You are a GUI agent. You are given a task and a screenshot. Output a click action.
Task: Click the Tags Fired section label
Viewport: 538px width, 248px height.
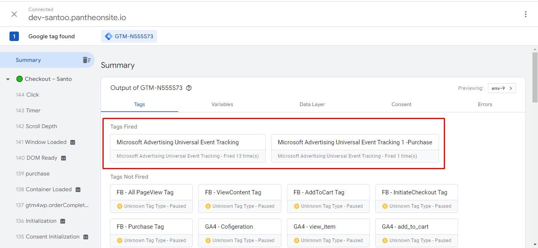[124, 127]
